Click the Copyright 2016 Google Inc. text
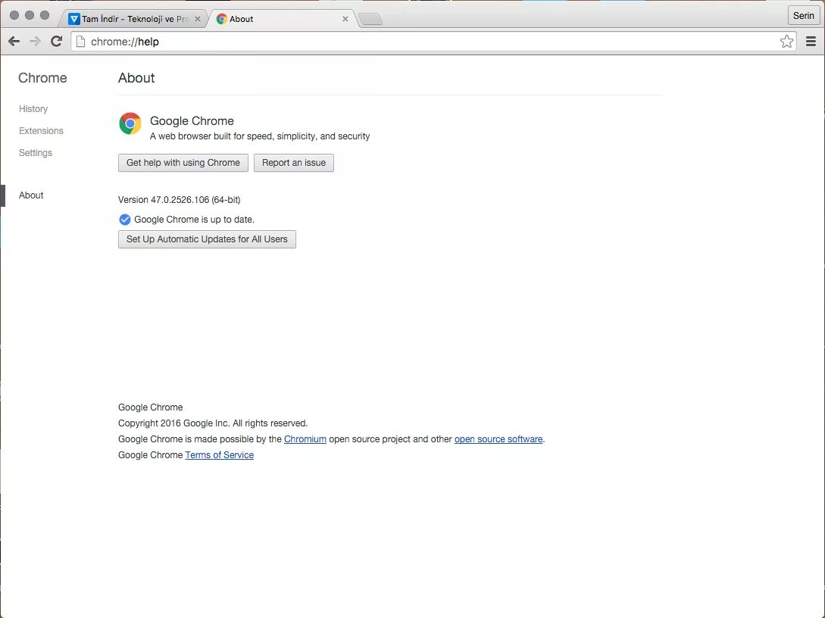This screenshot has width=825, height=618. [213, 423]
